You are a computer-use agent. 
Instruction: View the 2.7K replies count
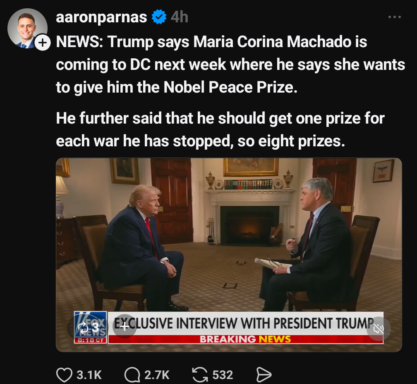pyautogui.click(x=157, y=375)
